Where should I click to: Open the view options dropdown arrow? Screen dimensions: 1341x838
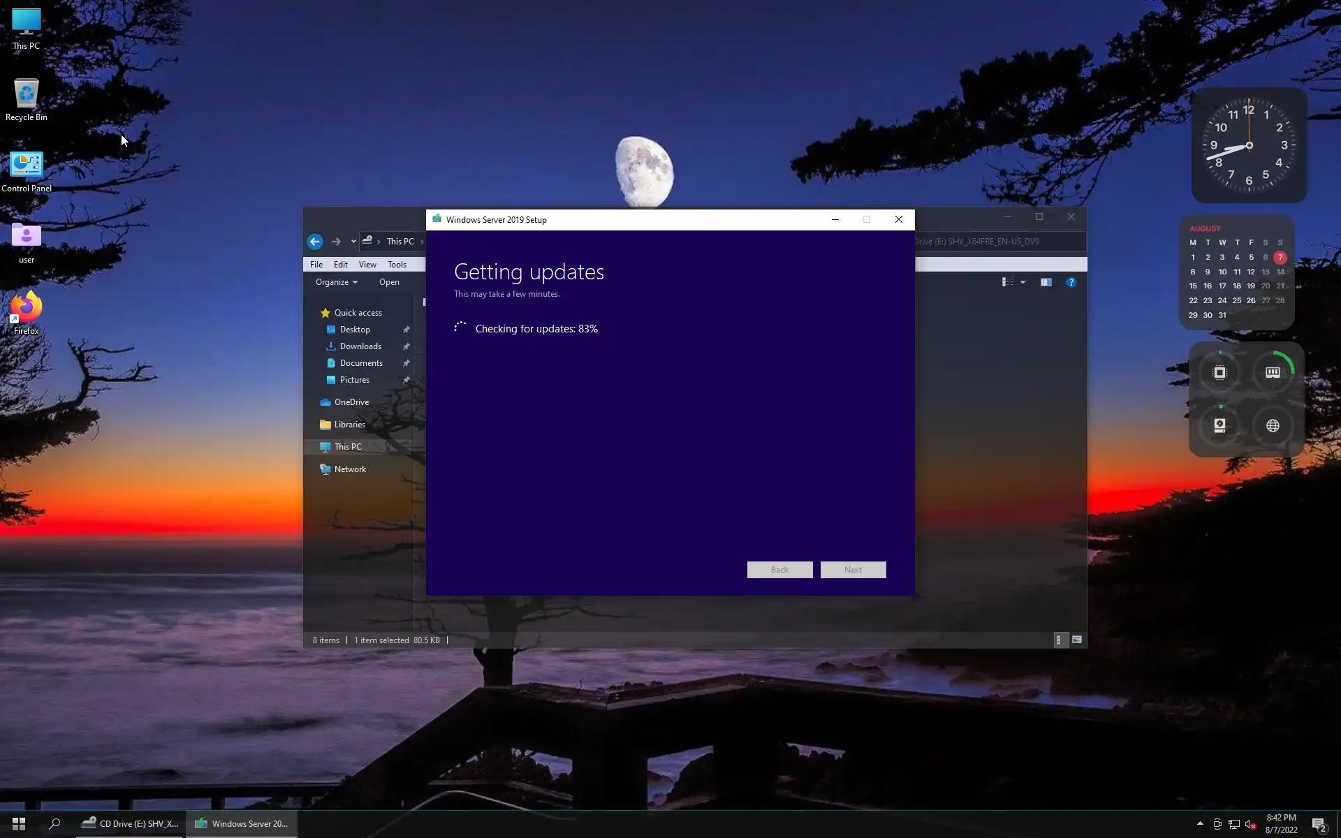click(1023, 282)
